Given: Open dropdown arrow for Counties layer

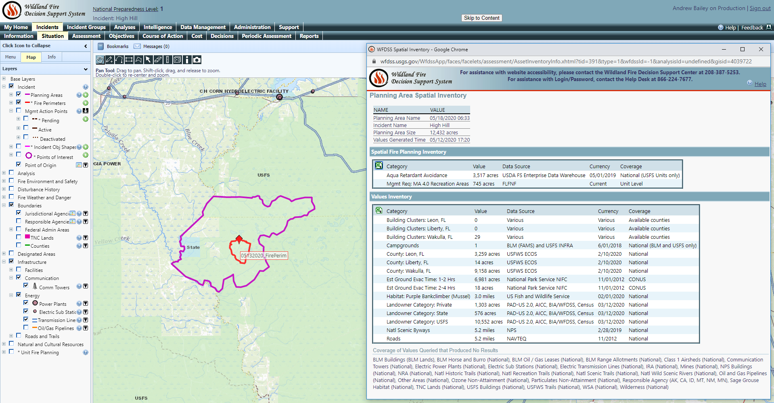Looking at the screenshot, I should tap(86, 246).
